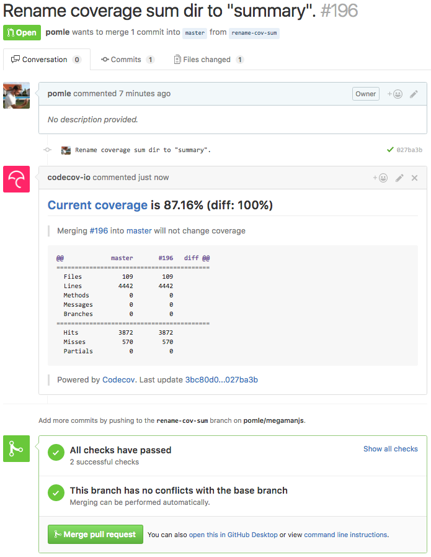The image size is (431, 557).
Task: Open the Codecov link in footer
Action: (x=118, y=380)
